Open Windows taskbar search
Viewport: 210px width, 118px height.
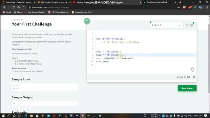click(x=9, y=116)
